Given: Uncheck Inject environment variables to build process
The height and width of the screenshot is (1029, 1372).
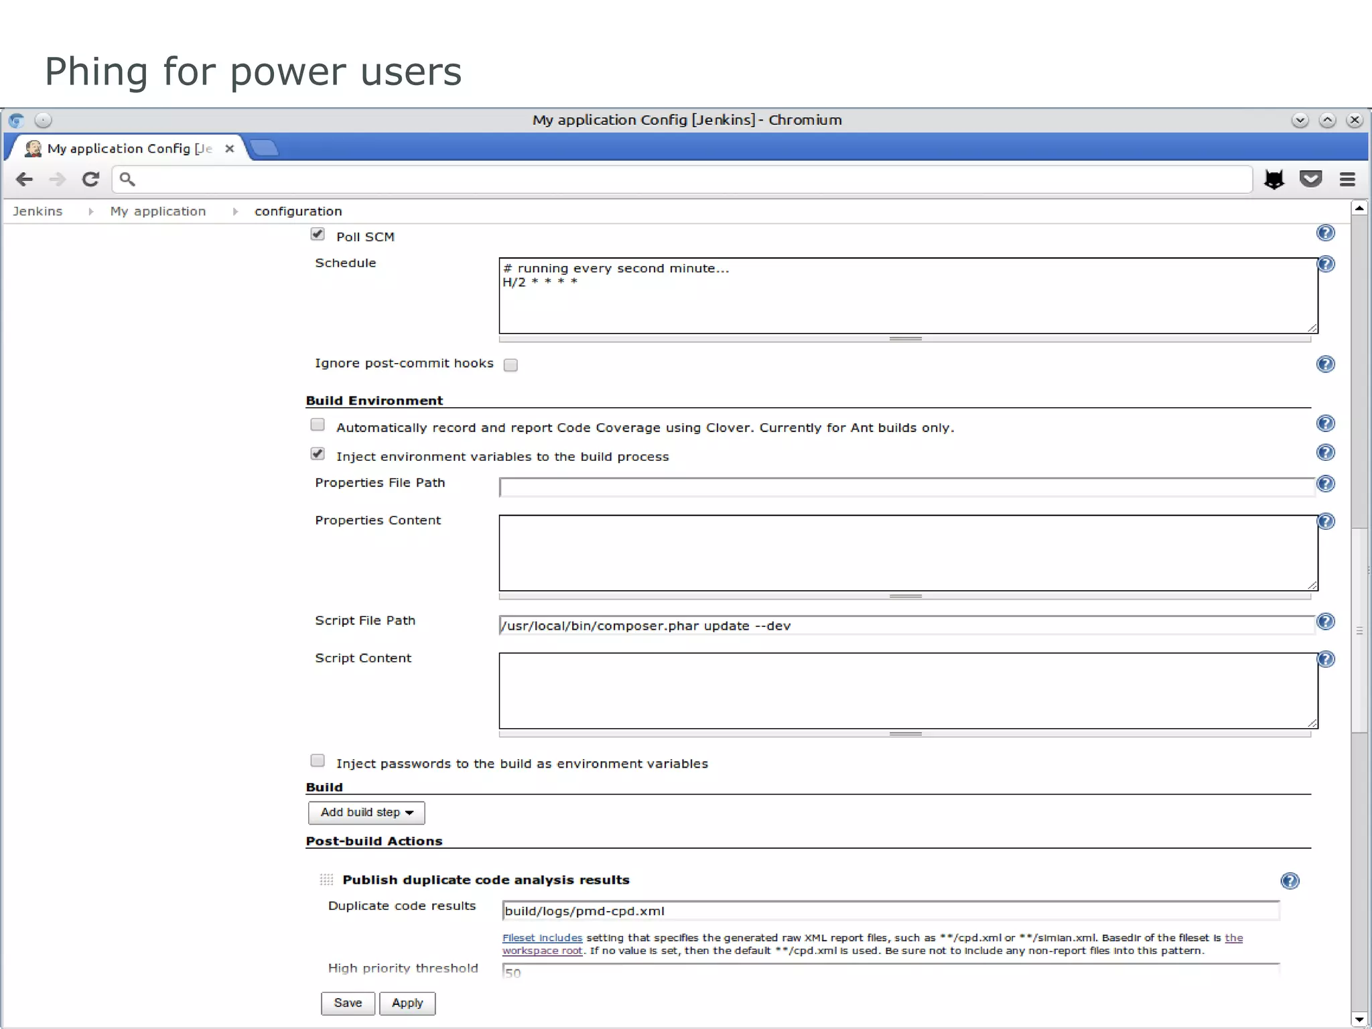Looking at the screenshot, I should coord(318,454).
